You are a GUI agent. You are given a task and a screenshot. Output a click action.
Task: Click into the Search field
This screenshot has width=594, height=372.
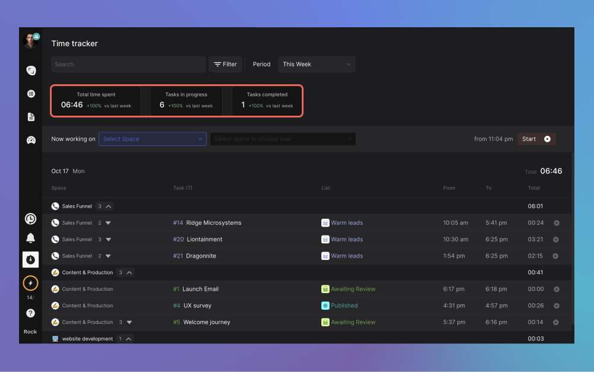click(128, 64)
